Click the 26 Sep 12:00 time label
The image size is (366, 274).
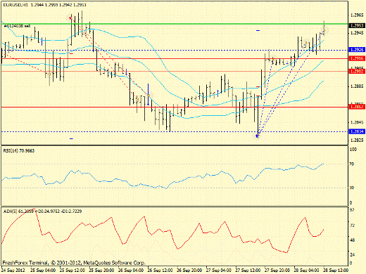[160, 270]
